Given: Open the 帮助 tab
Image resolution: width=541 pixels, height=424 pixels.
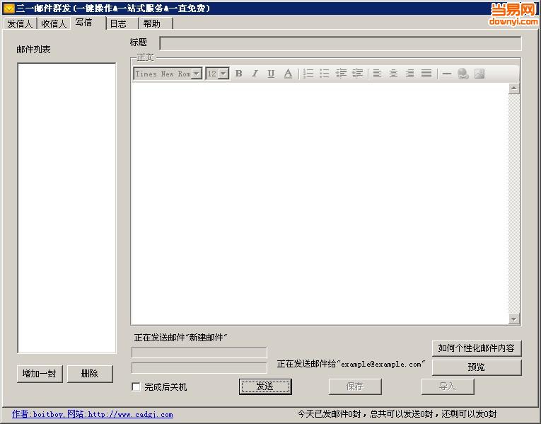Looking at the screenshot, I should tap(156, 24).
